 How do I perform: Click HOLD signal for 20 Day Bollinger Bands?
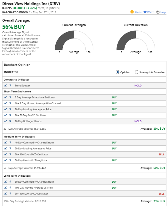pyautogui.click(x=138, y=121)
